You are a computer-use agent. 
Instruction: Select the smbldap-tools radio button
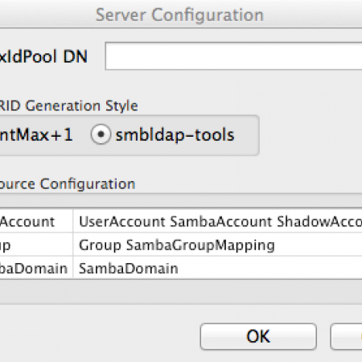click(x=101, y=134)
